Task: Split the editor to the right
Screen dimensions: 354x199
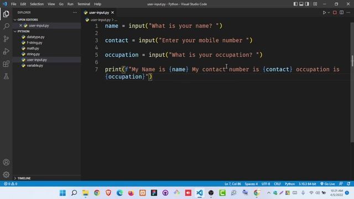Action: (x=342, y=13)
